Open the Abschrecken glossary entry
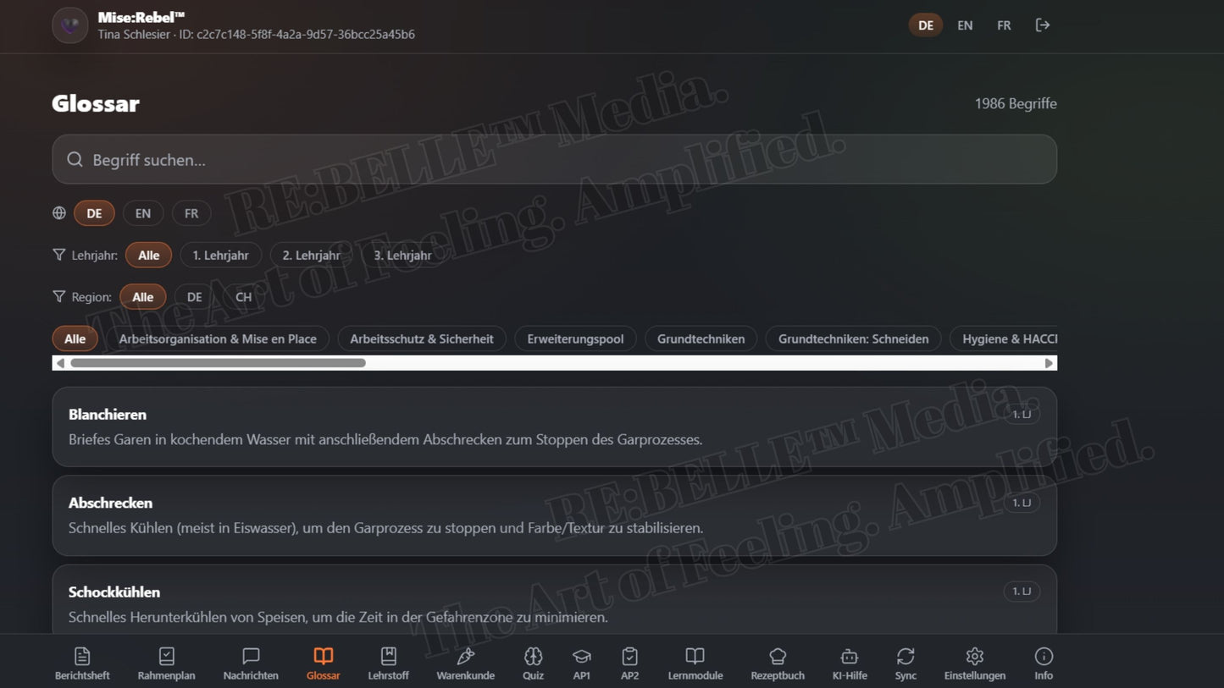 (x=554, y=515)
